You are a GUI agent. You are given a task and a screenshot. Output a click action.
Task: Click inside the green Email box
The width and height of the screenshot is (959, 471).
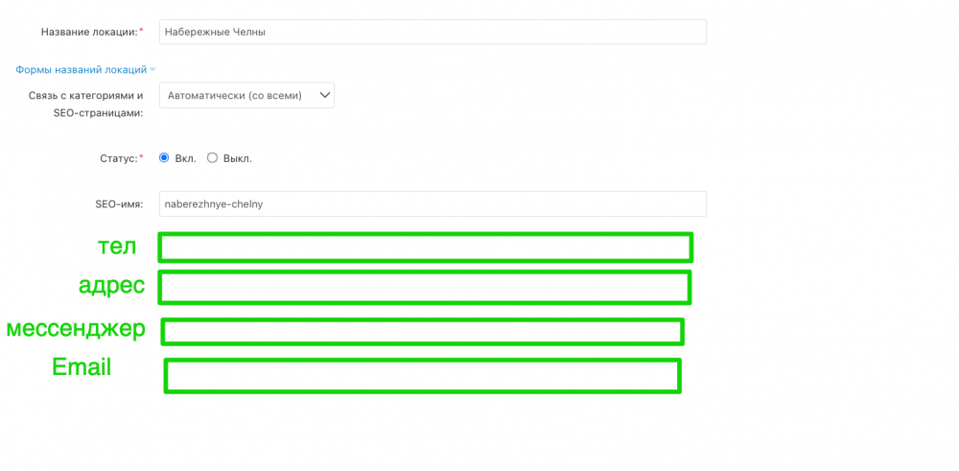click(x=422, y=376)
